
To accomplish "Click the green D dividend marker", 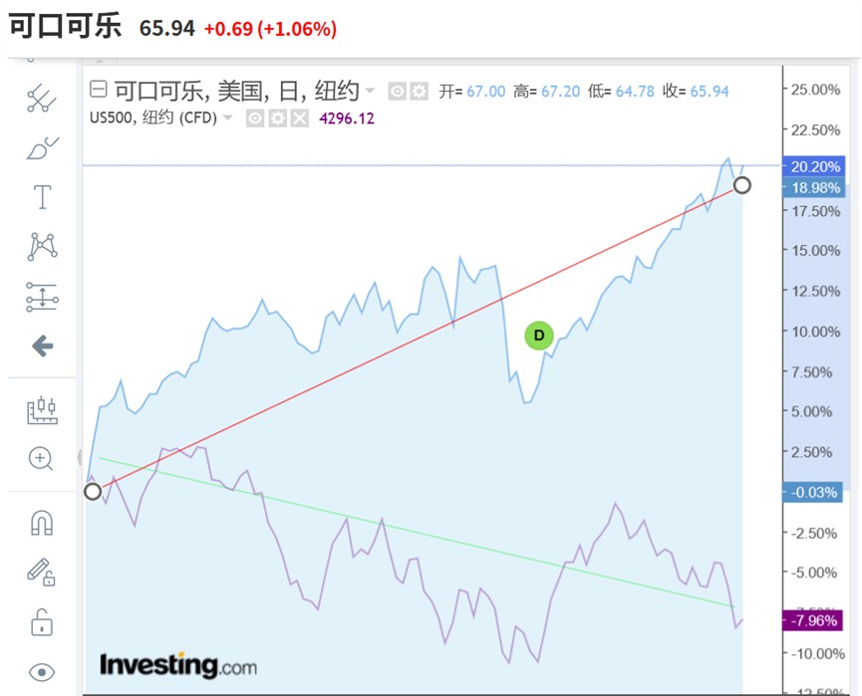I will click(539, 336).
